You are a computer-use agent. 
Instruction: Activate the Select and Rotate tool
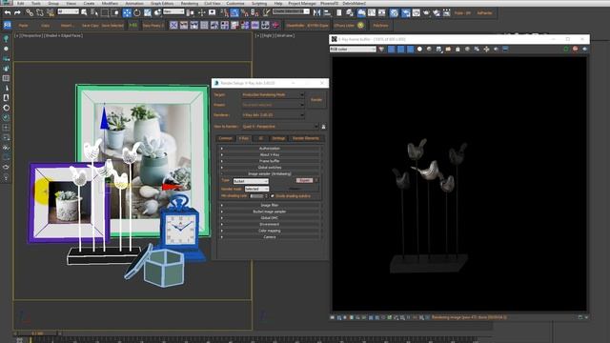pyautogui.click(x=137, y=12)
